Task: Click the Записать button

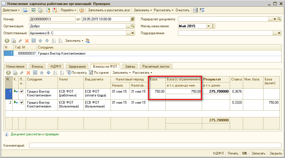Action: (258, 153)
